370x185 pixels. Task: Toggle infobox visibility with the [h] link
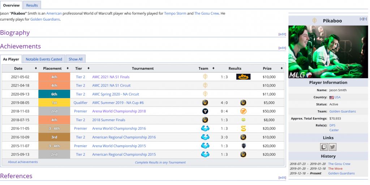tap(365, 19)
